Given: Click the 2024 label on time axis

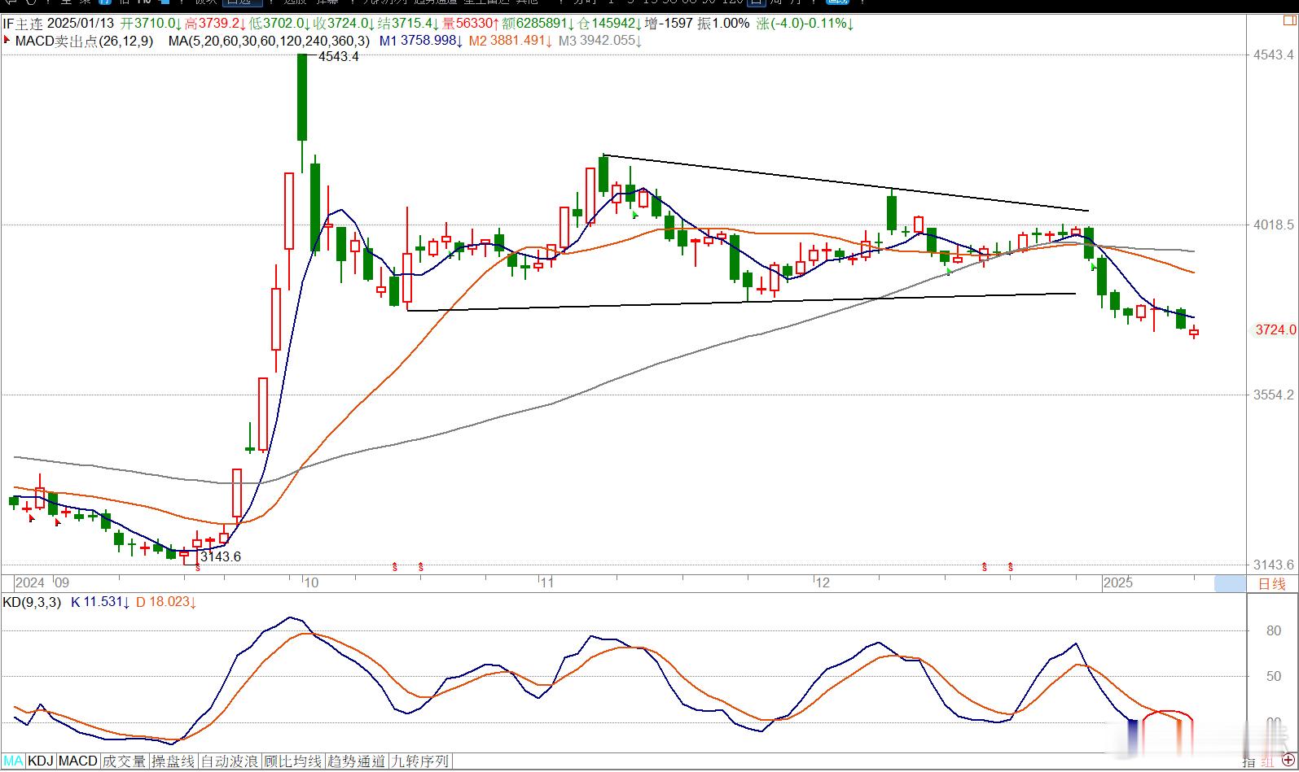Looking at the screenshot, I should 31,582.
